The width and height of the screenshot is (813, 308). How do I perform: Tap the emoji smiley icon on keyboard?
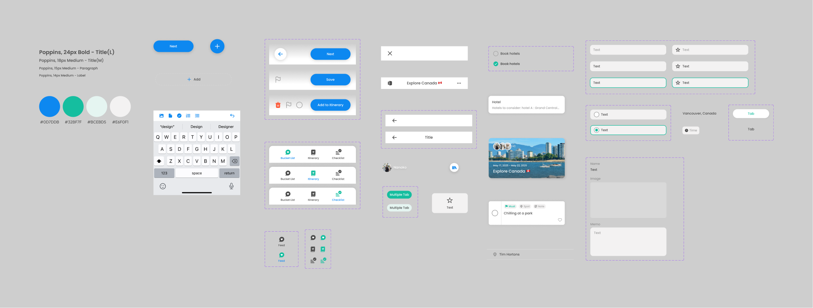click(163, 186)
